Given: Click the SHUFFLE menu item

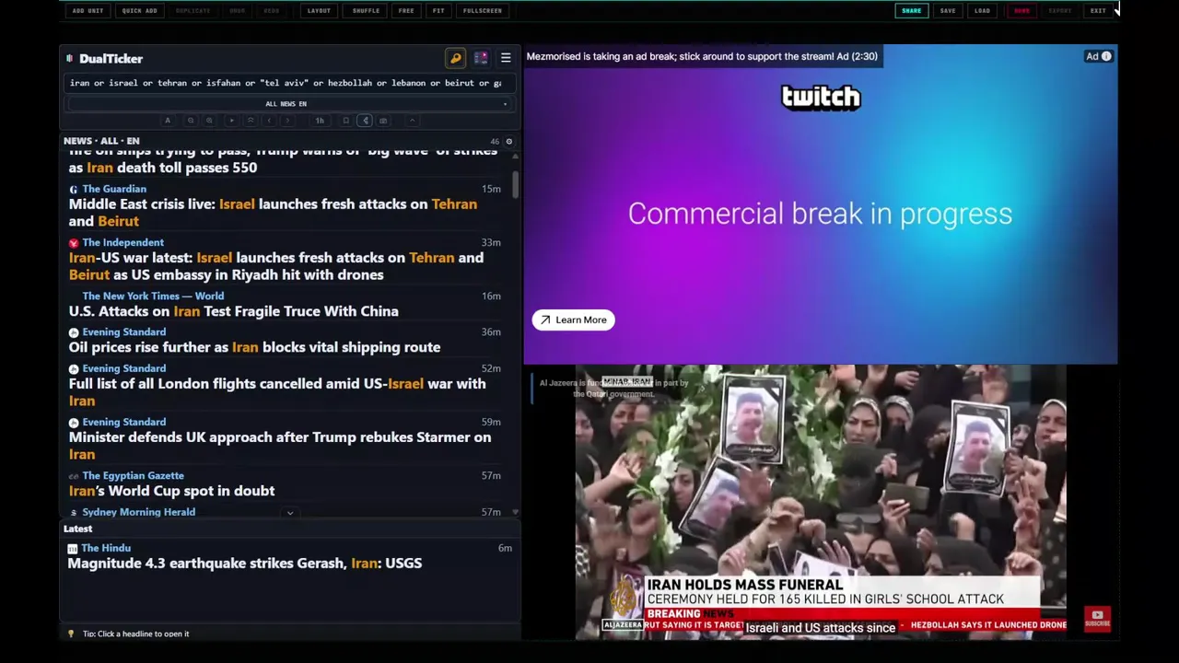Looking at the screenshot, I should tap(366, 11).
